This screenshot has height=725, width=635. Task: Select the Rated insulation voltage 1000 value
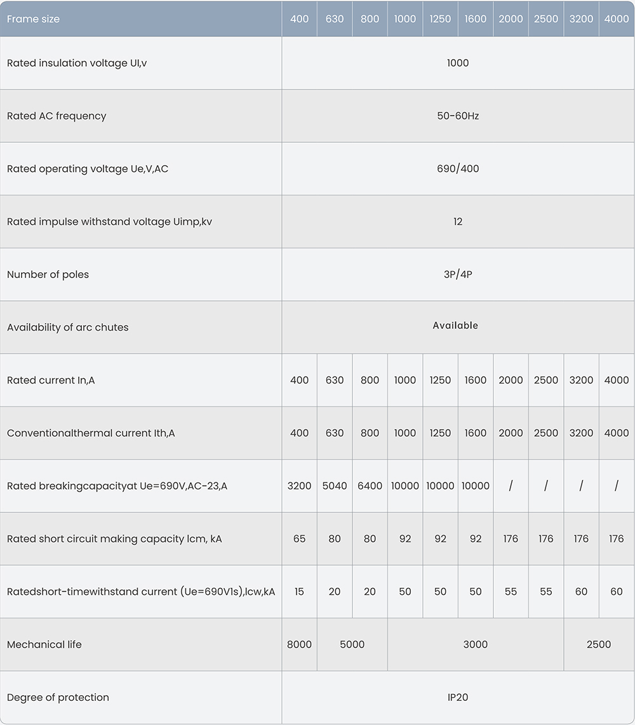click(457, 63)
